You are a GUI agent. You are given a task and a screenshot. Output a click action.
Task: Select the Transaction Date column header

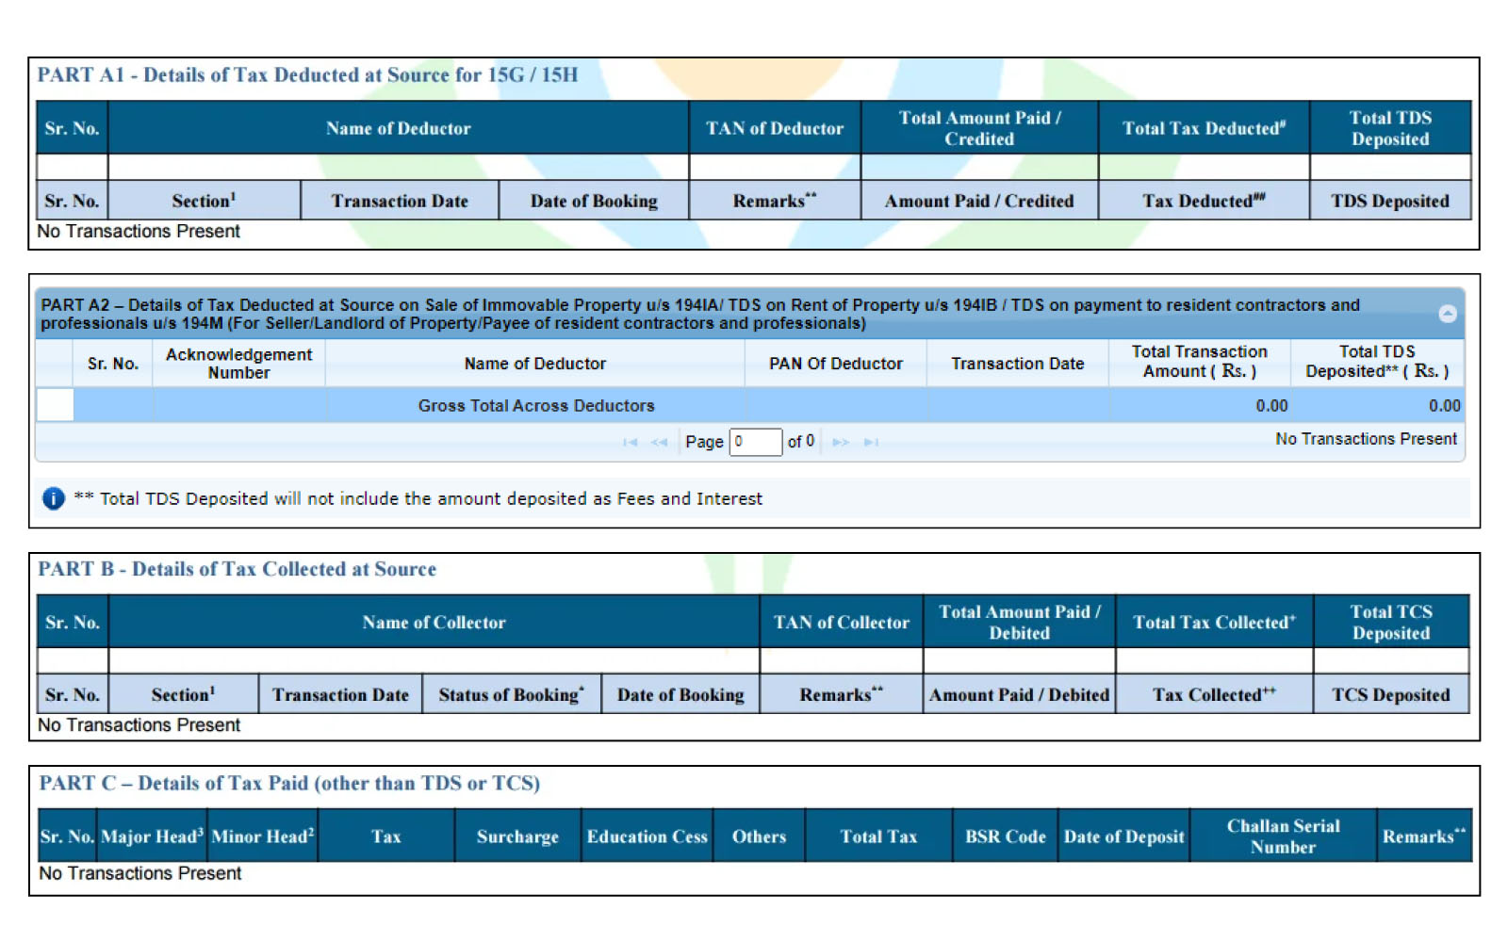[x=1017, y=363]
